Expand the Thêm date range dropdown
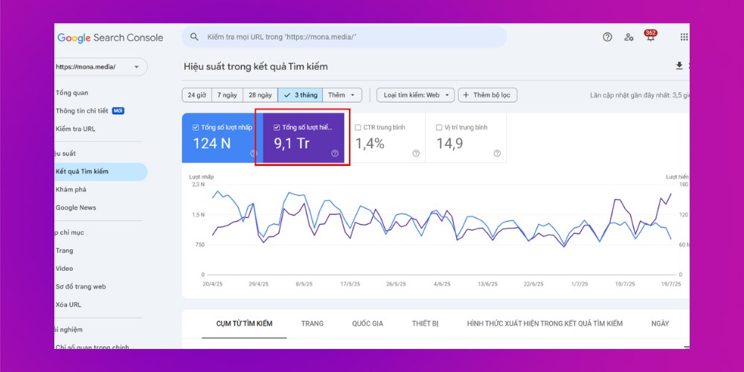Image resolution: width=744 pixels, height=372 pixels. click(x=342, y=95)
